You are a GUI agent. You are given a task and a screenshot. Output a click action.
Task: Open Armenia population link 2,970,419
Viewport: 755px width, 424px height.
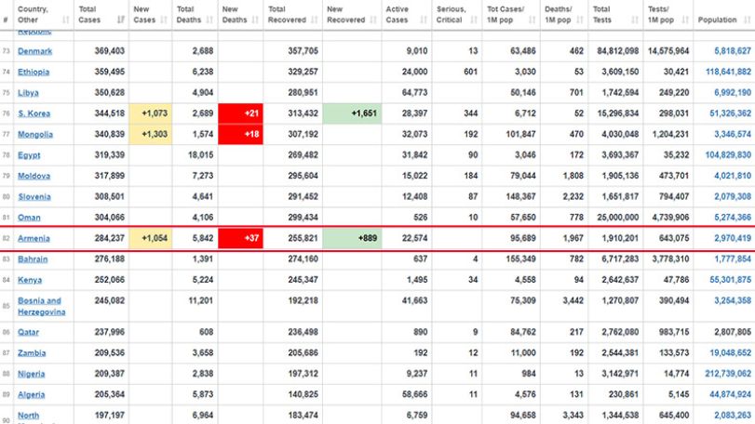[x=733, y=238]
